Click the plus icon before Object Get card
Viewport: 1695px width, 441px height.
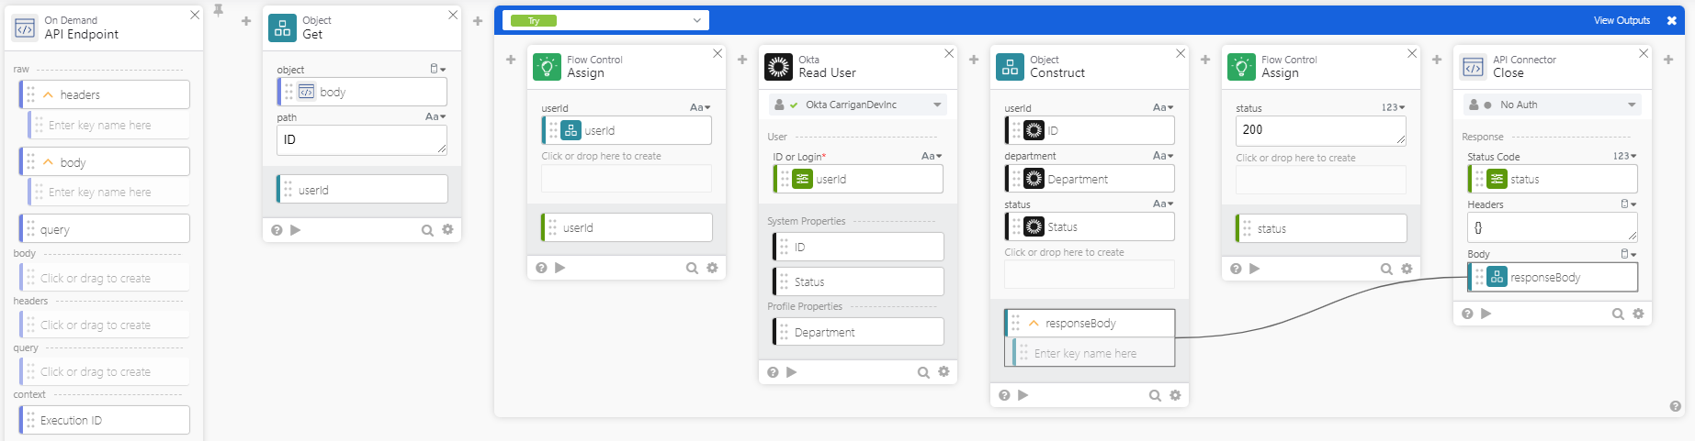[246, 21]
